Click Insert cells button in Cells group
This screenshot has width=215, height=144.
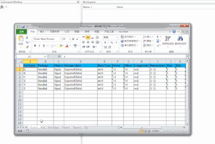pos(148,37)
